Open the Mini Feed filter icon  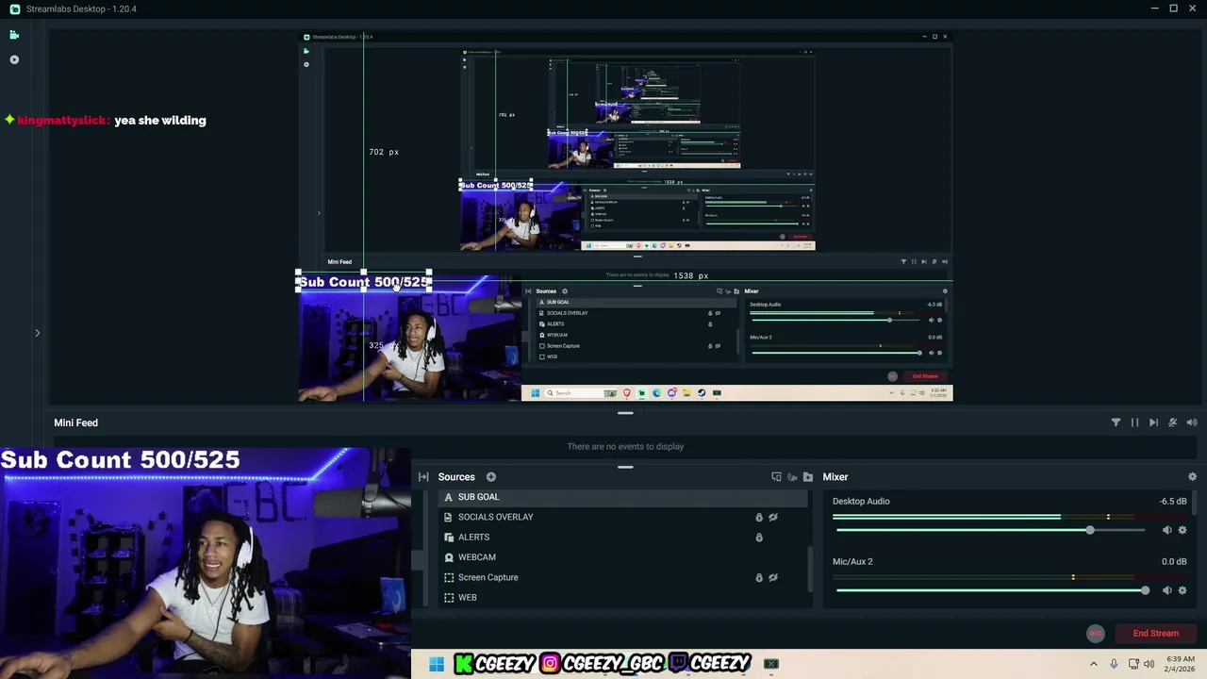tap(1116, 422)
